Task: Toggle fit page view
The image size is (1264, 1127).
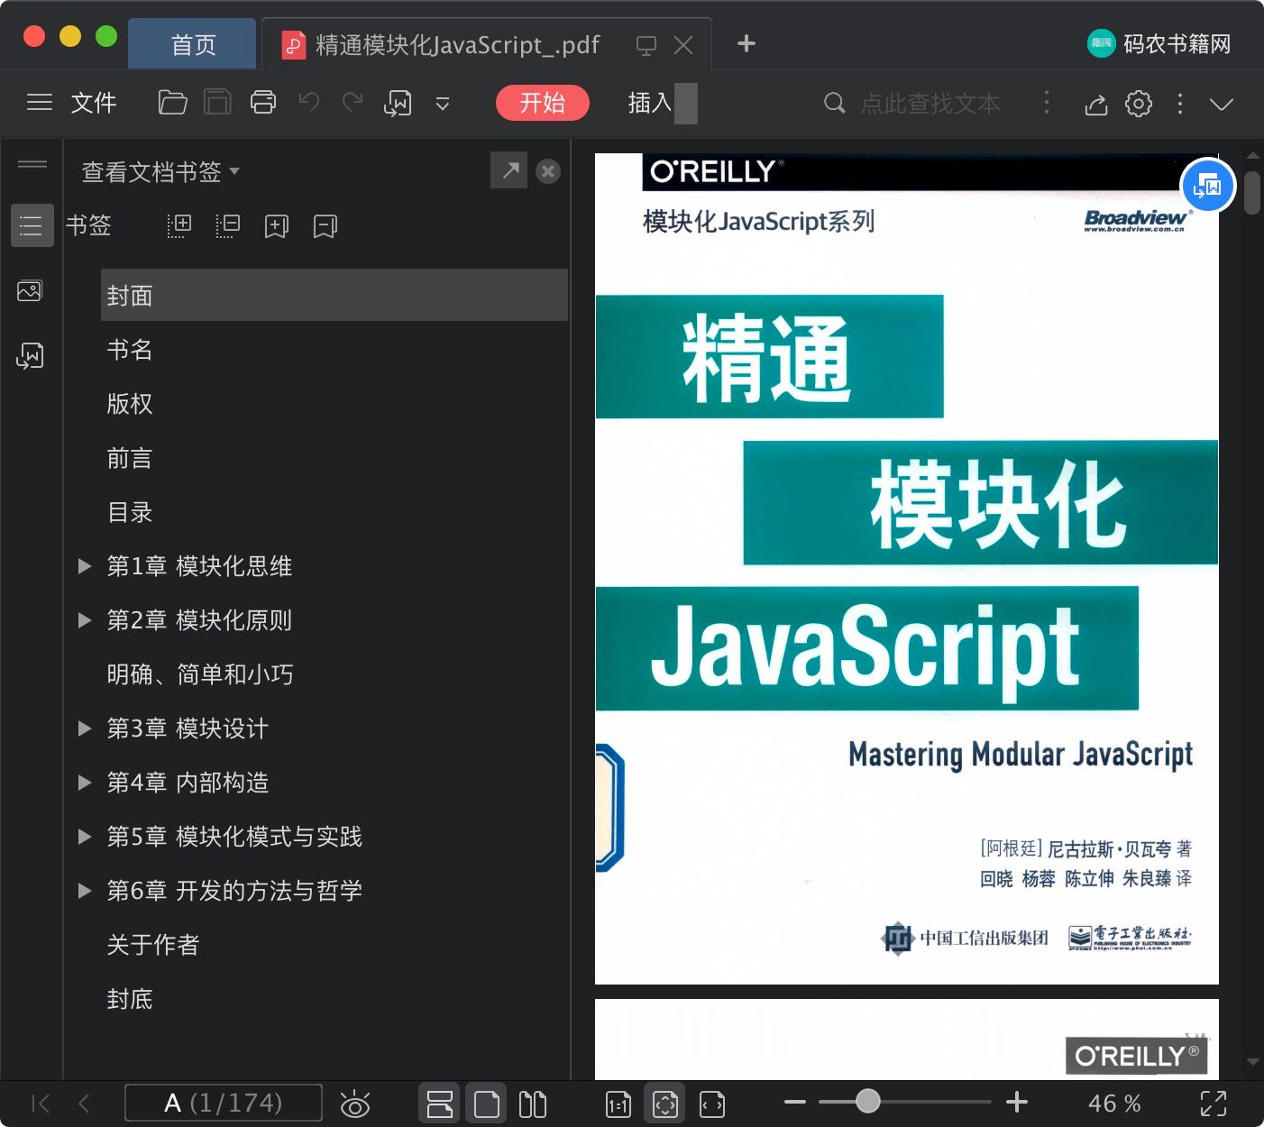Action: 665,1104
